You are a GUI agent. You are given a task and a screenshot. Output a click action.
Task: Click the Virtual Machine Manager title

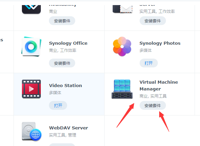pyautogui.click(x=159, y=85)
